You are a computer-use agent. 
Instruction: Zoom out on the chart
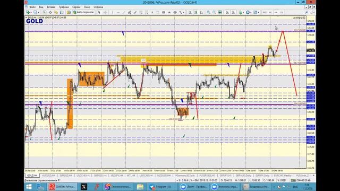tap(214, 12)
